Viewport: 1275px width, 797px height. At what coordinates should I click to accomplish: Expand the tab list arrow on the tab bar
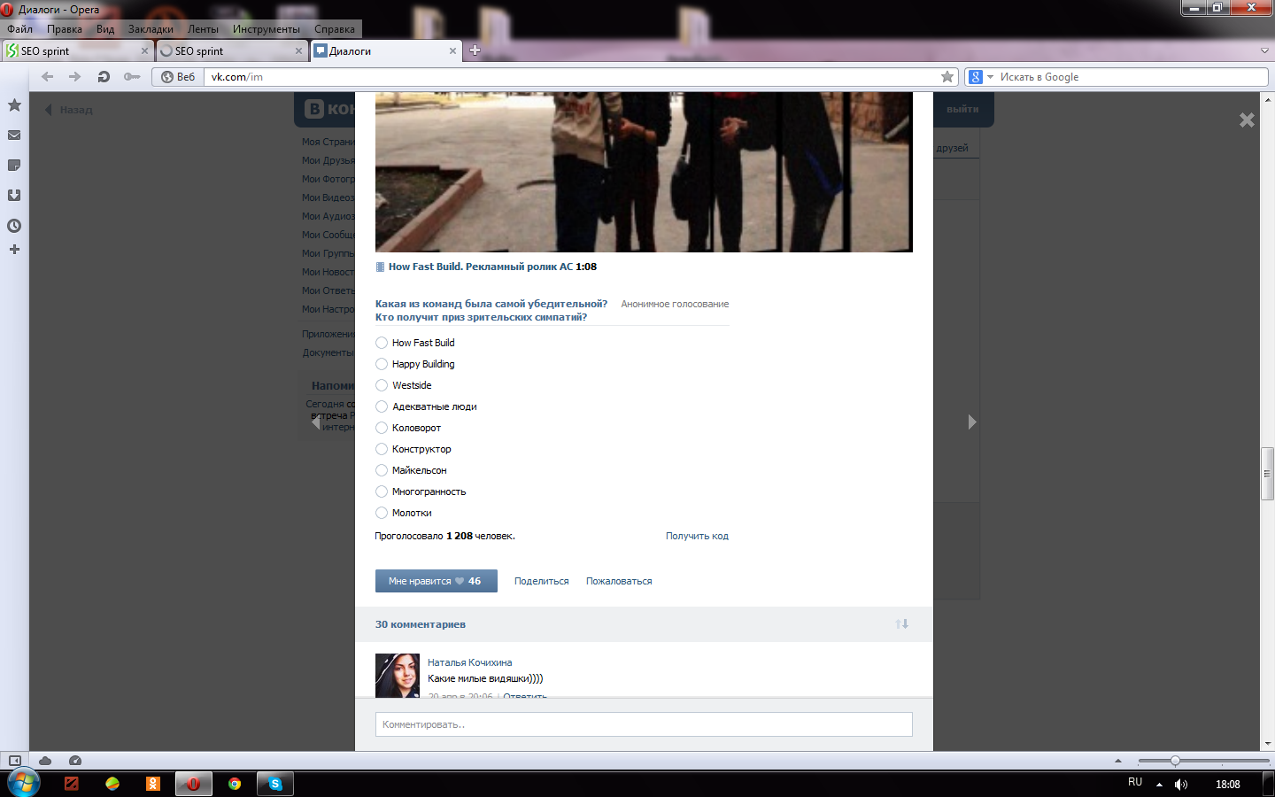coord(1264,50)
